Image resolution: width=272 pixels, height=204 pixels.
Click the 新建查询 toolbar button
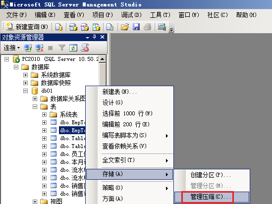[27, 27]
